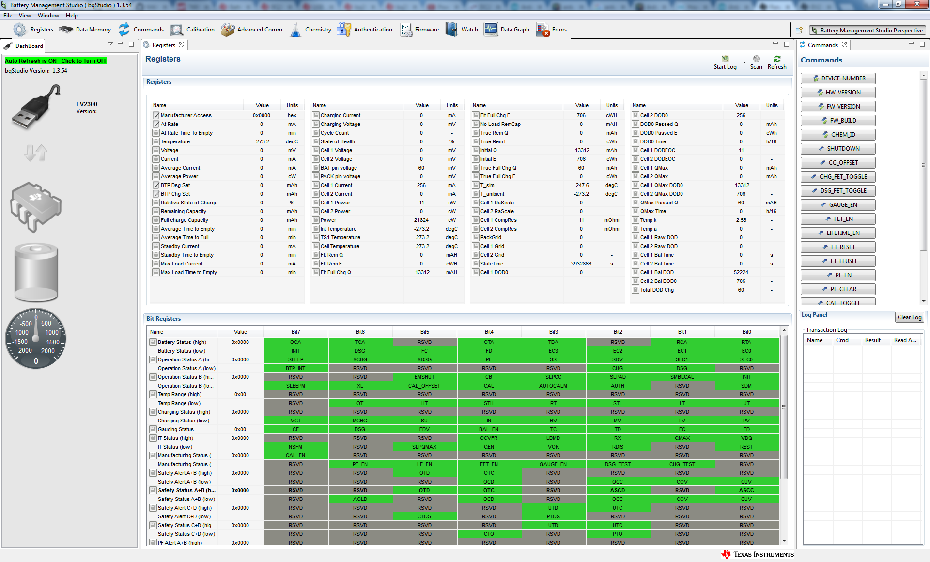
Task: Click the FW_VERSION command button
Action: pyautogui.click(x=838, y=107)
